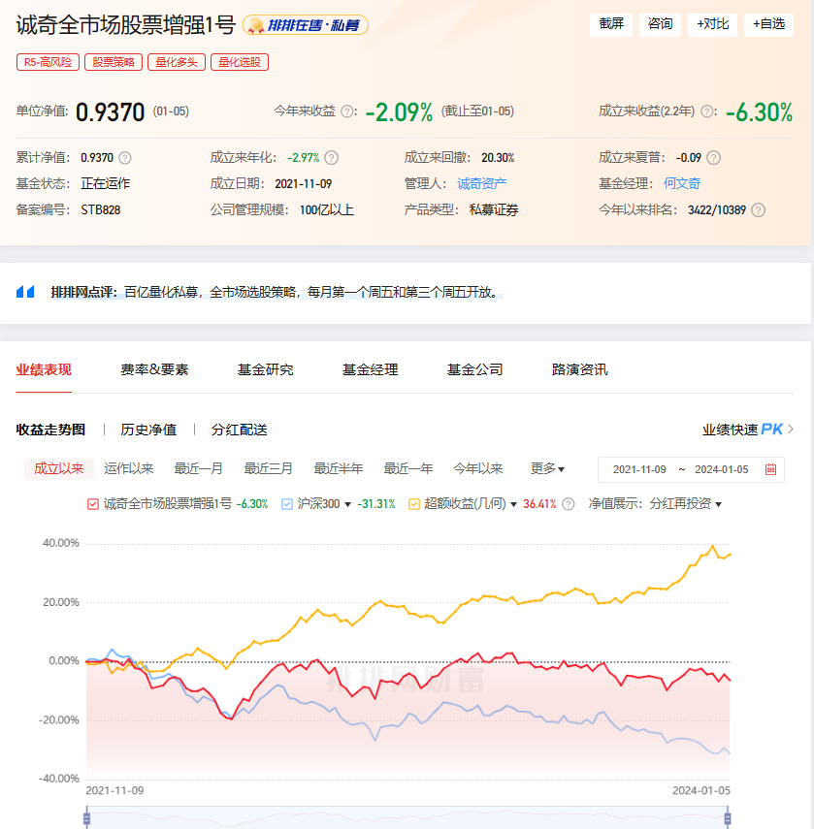The width and height of the screenshot is (814, 829).
Task: Open the 净值展示 分红再投资 dropdown
Action: [x=686, y=504]
